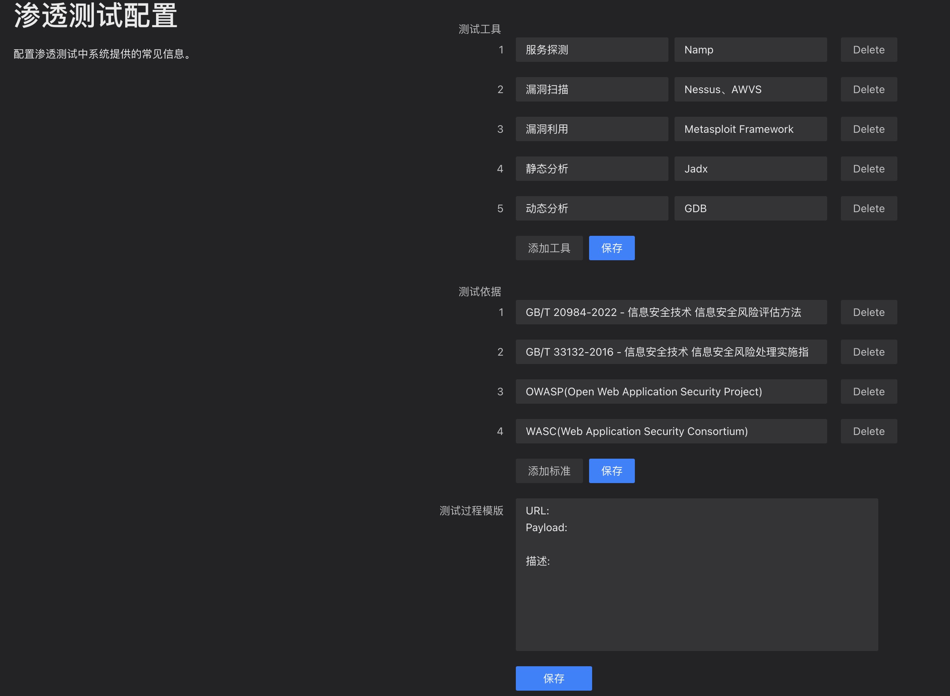
Task: Delete the Nessus、AWVS tool row
Action: [868, 89]
